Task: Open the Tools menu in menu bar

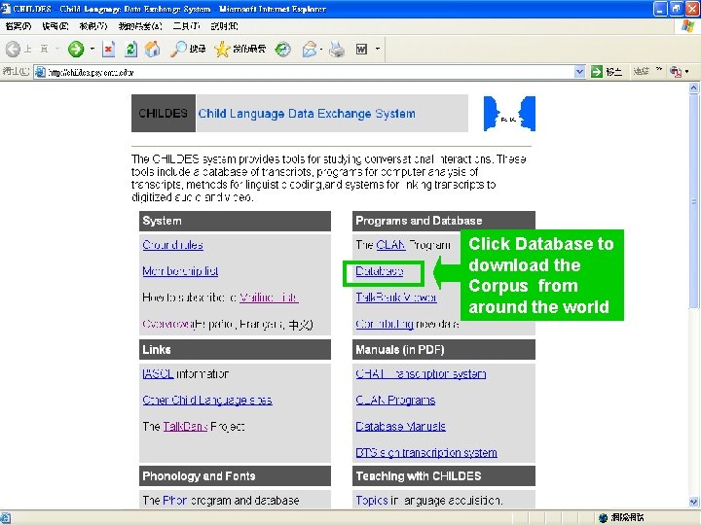Action: click(186, 26)
